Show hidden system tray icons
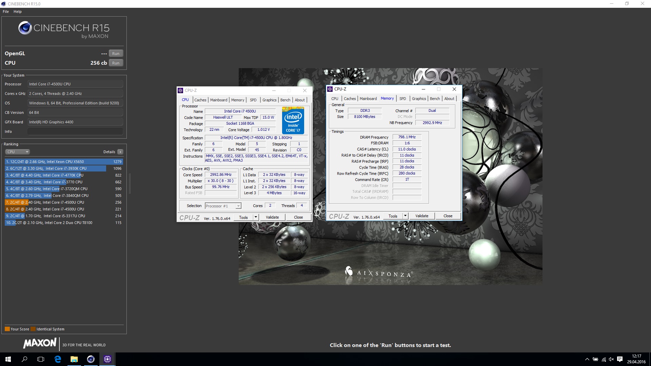Image resolution: width=651 pixels, height=366 pixels. pyautogui.click(x=587, y=359)
